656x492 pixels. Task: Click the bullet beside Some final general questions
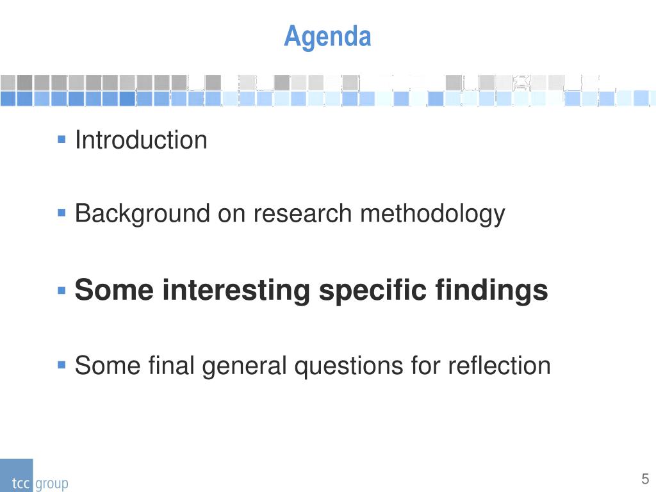click(61, 365)
